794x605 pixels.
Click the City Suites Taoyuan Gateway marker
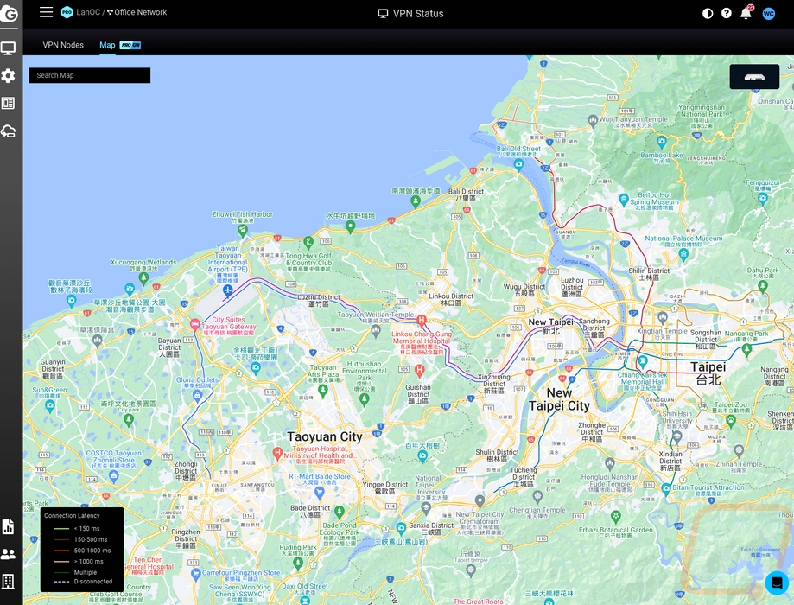194,325
